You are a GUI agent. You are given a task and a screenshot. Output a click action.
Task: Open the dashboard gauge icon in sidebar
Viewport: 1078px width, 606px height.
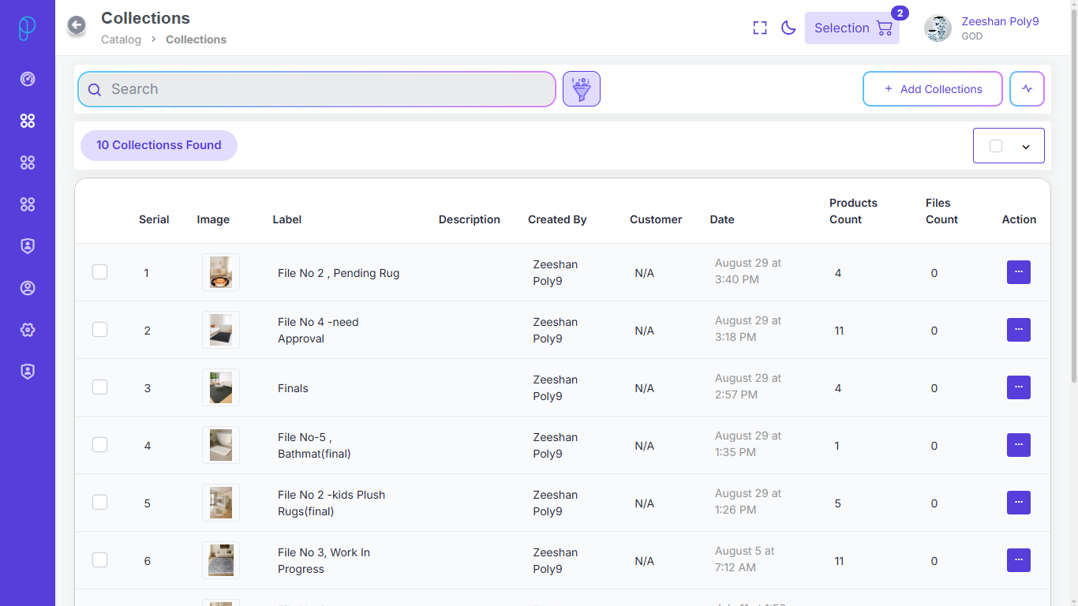[28, 79]
